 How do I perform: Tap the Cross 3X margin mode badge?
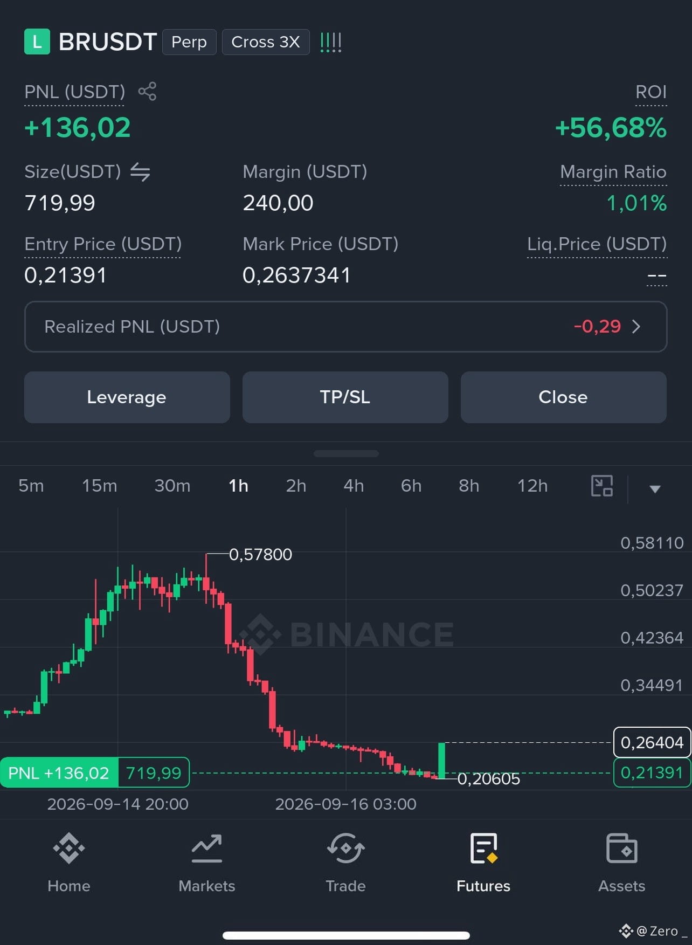(x=266, y=42)
